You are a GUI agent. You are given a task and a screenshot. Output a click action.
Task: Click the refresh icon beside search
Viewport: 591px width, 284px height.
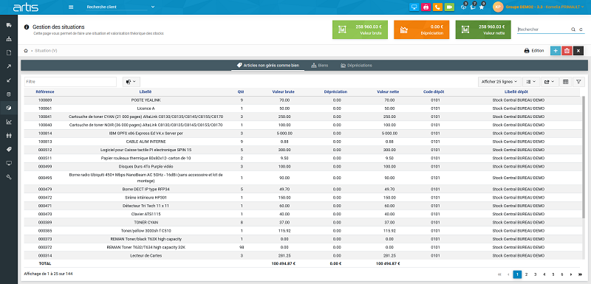point(581,30)
